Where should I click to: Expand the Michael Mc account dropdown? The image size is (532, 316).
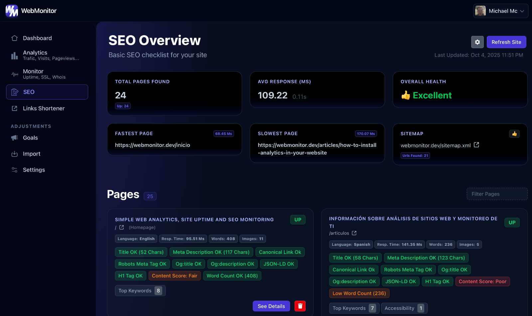tap(500, 11)
